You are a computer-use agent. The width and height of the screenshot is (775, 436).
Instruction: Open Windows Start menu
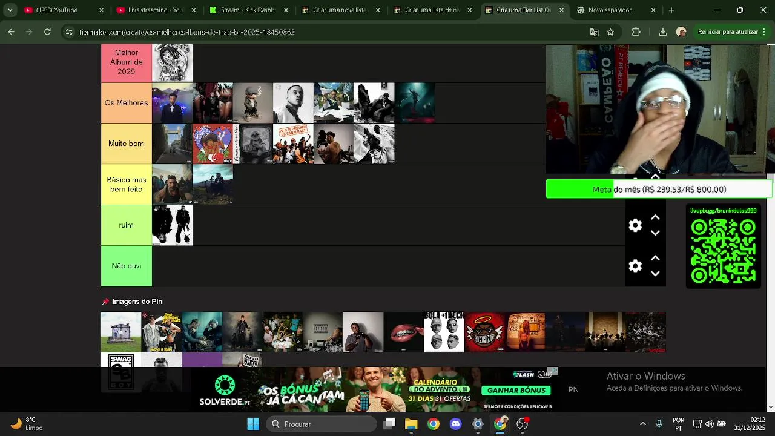click(253, 424)
